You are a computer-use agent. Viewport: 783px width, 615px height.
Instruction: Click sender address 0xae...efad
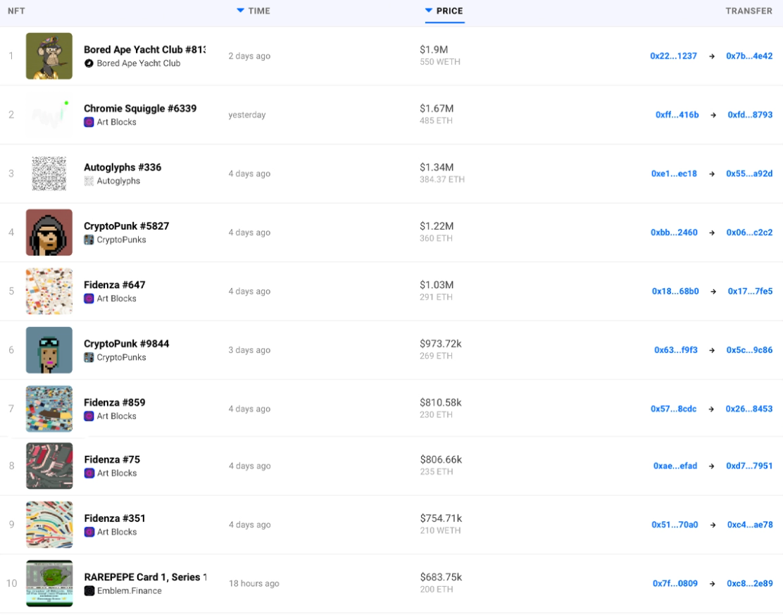pos(675,466)
